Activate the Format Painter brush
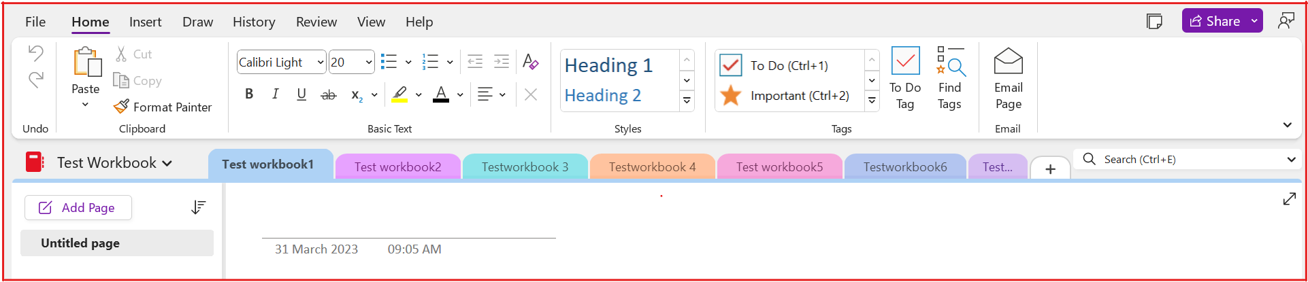This screenshot has height=282, width=1308. (x=121, y=107)
